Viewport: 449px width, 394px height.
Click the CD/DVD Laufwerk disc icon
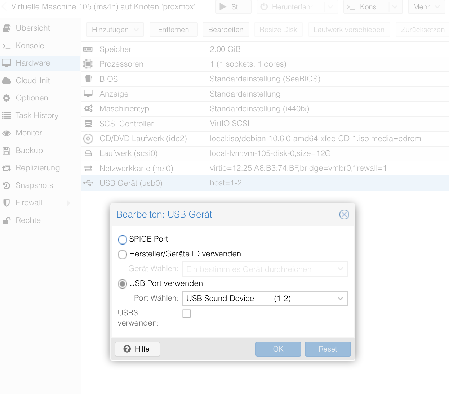88,139
